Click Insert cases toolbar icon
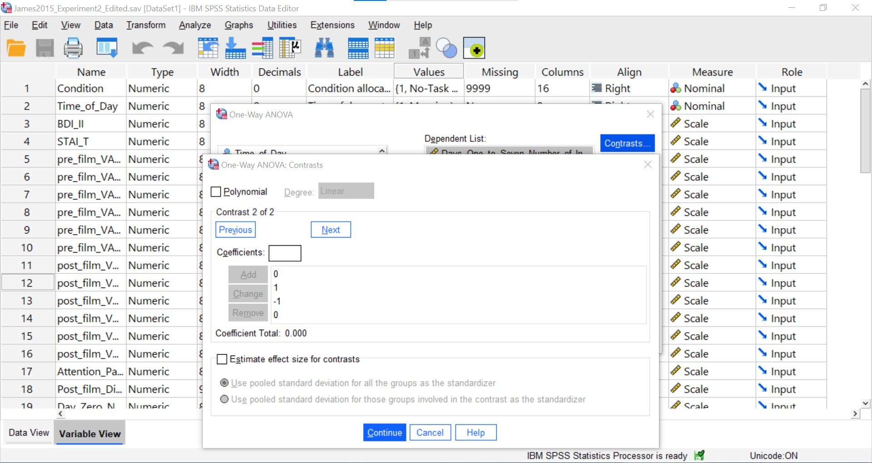This screenshot has height=463, width=872. pyautogui.click(x=358, y=48)
